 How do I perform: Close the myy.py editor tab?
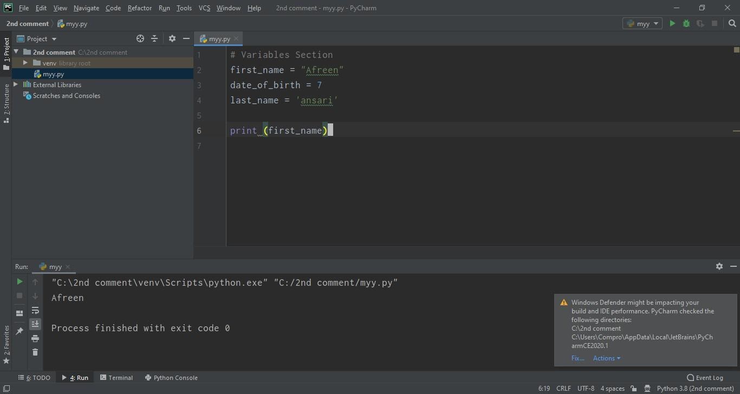pos(237,39)
